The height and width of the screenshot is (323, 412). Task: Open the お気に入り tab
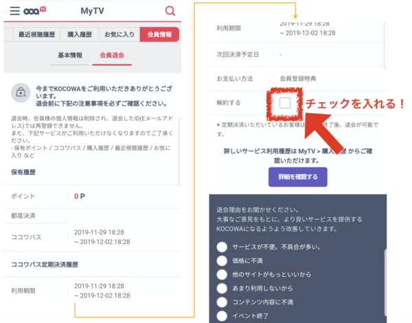[x=119, y=34]
